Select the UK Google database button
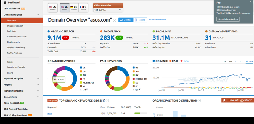The image size is (254, 124). coord(65,8)
